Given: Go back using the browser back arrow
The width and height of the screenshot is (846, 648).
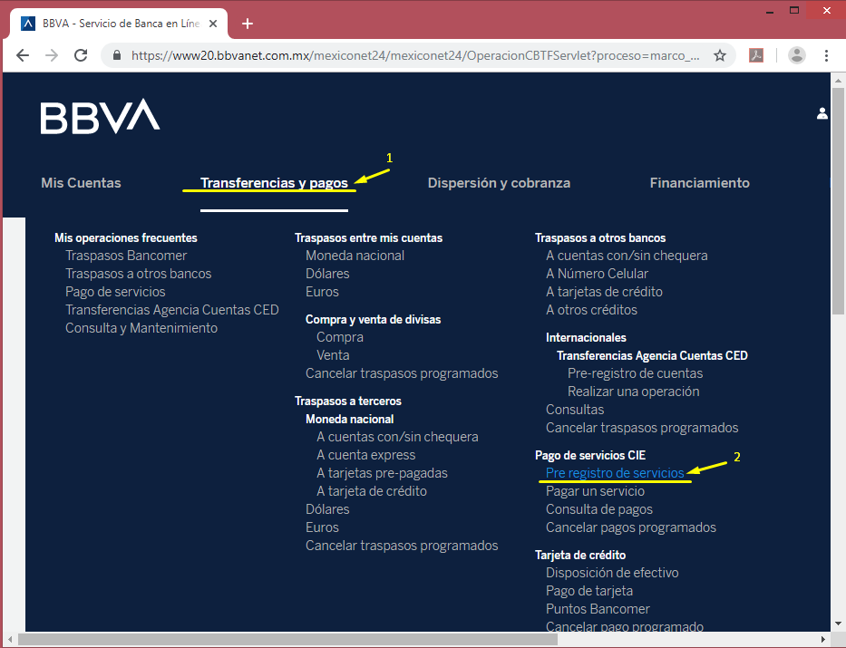Looking at the screenshot, I should pos(23,55).
